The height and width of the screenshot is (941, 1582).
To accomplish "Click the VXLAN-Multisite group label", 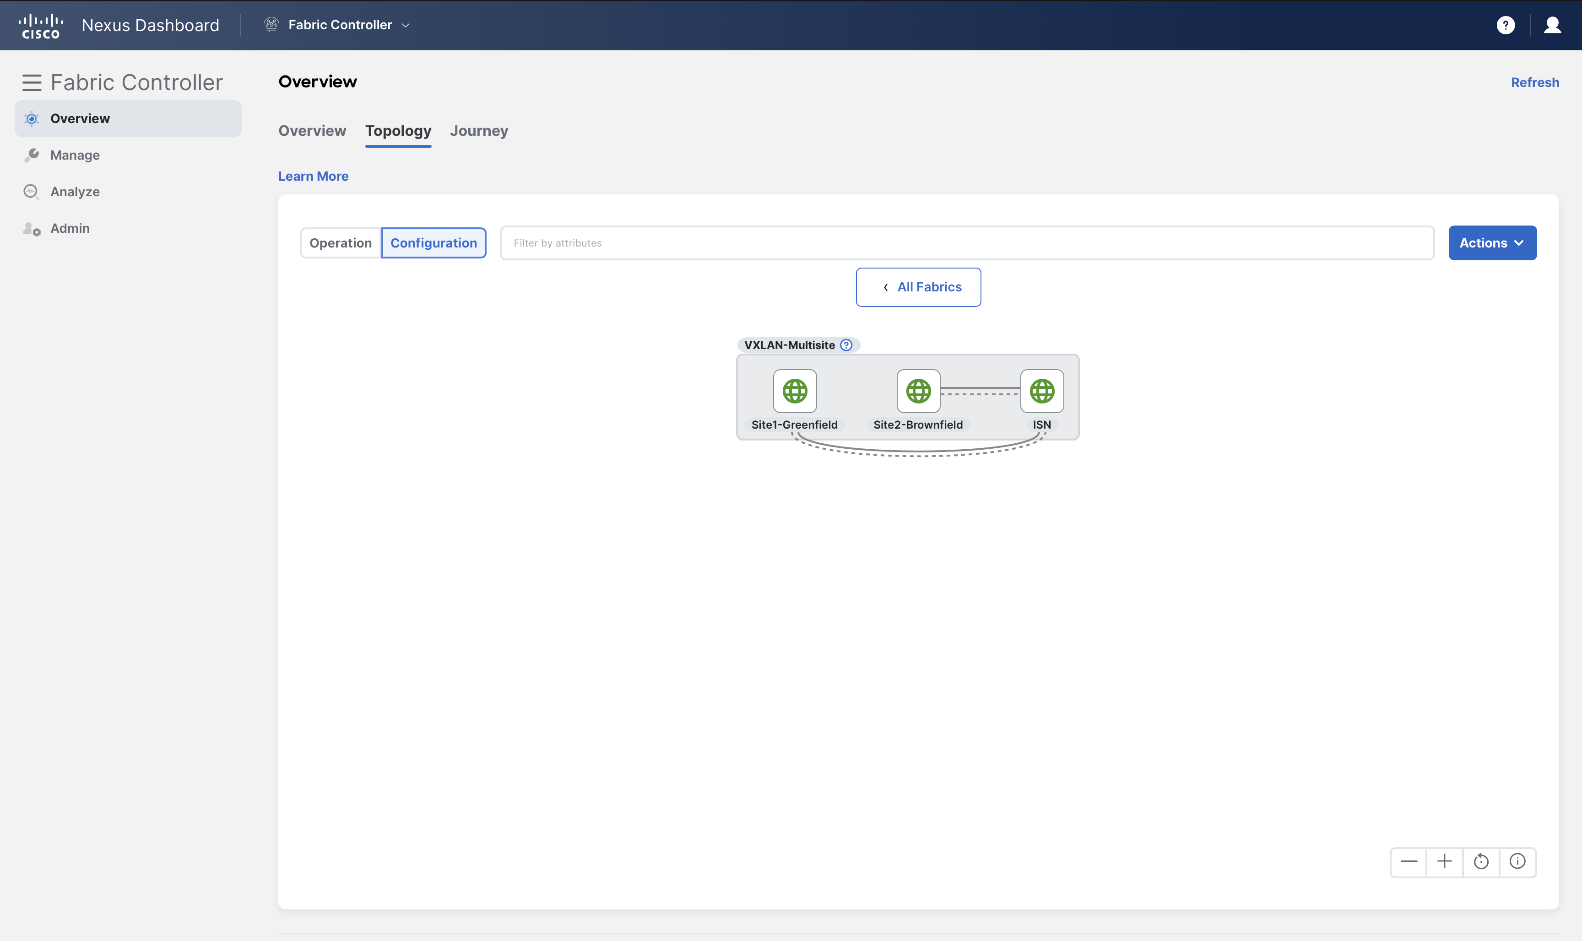I will point(790,345).
